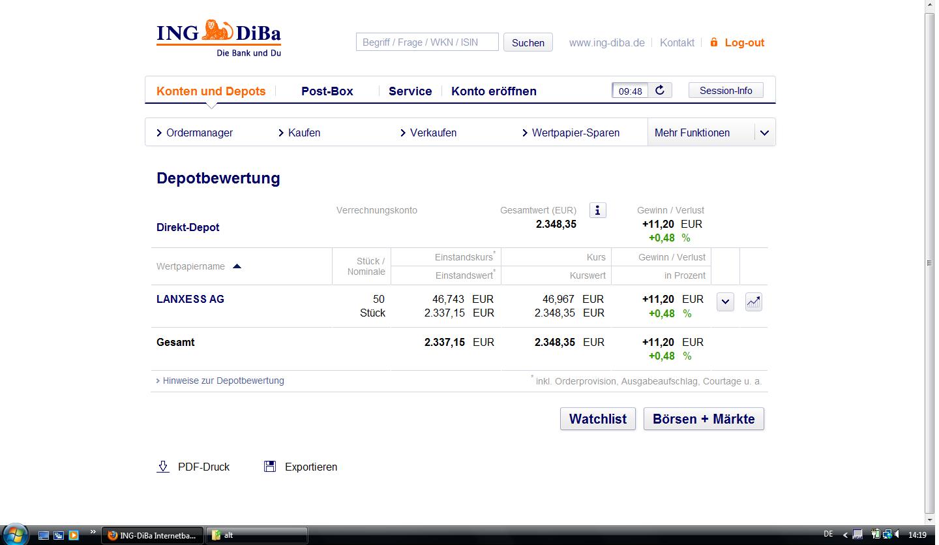Click the Direkt-Depot link
Image resolution: width=939 pixels, height=545 pixels.
point(188,227)
